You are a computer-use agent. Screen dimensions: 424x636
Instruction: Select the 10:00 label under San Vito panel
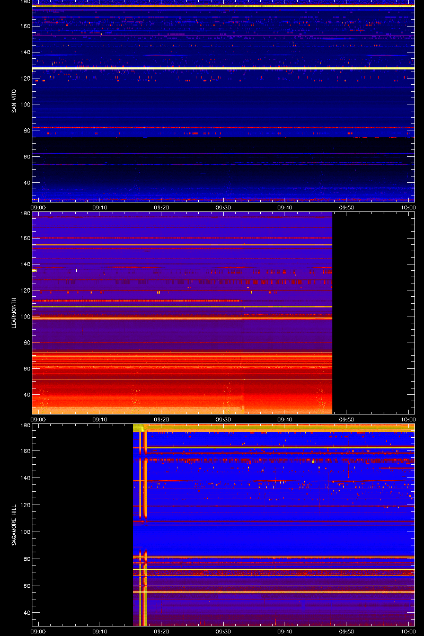[x=408, y=207]
